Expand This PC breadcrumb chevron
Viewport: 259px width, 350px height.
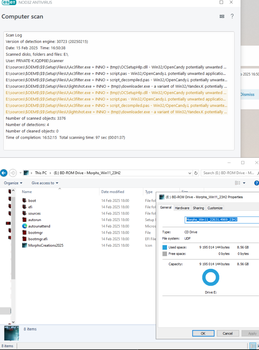[50, 173]
